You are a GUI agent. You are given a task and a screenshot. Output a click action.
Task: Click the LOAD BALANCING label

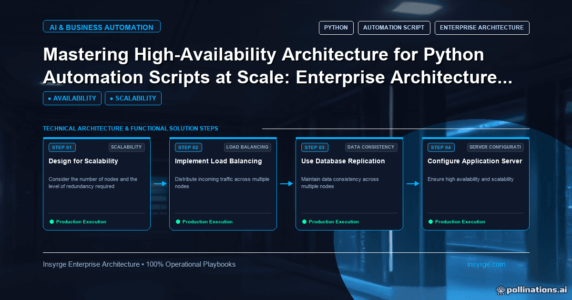247,147
